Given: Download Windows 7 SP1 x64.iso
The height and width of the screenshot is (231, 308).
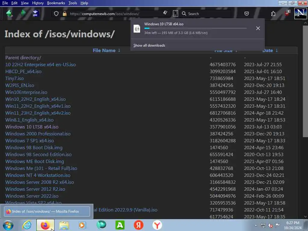Looking at the screenshot, I should pos(30,141).
